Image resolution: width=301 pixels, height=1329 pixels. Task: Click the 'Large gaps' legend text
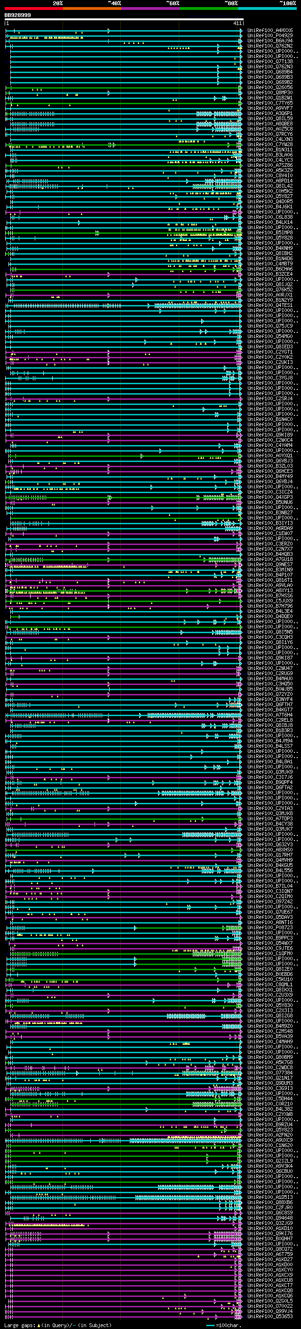tap(20, 1325)
